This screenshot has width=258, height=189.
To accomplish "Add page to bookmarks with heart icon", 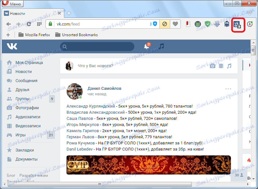I will (x=175, y=24).
